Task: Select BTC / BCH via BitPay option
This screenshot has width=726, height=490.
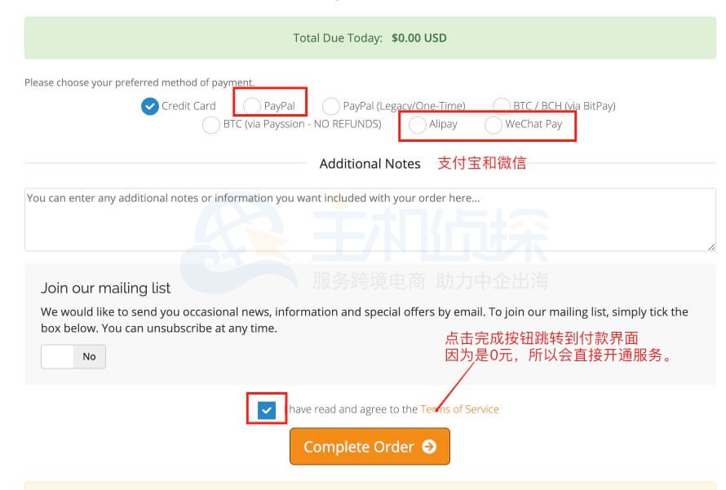Action: click(x=502, y=106)
